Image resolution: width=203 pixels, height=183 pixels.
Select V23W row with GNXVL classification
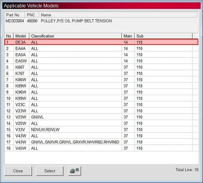pos(101,117)
